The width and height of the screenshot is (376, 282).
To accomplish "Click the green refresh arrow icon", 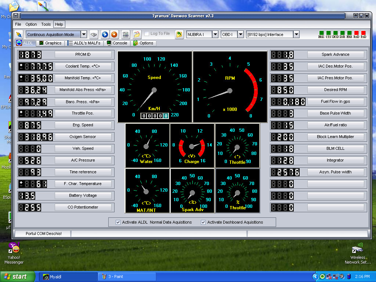I will click(179, 35).
